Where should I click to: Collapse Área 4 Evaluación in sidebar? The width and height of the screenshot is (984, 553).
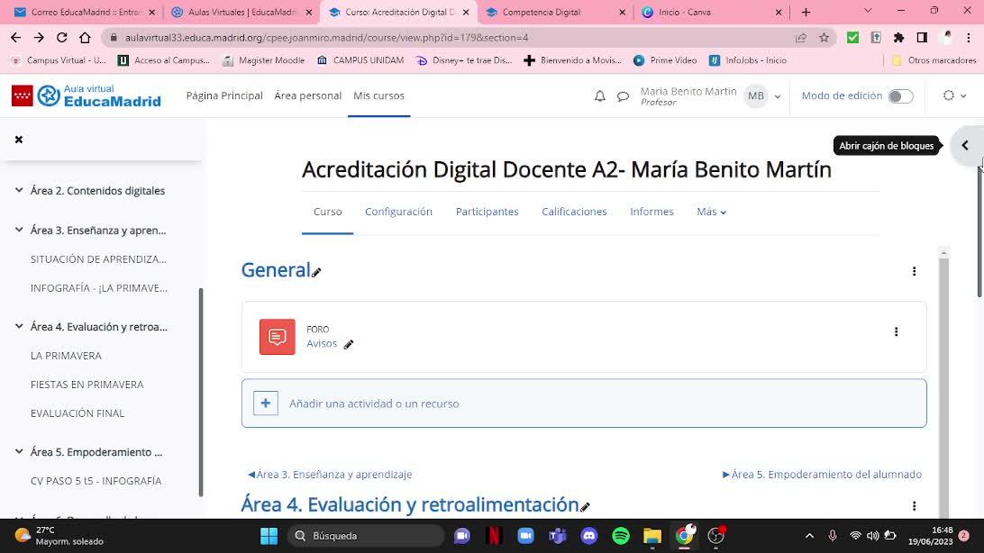(19, 327)
